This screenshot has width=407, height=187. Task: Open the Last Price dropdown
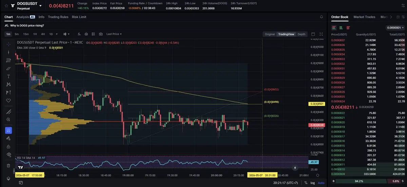point(114,34)
